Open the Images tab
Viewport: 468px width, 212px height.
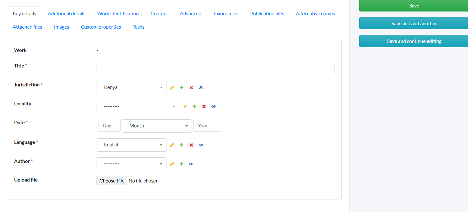61,27
